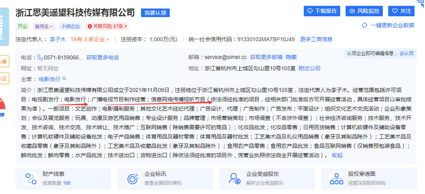This screenshot has height=194, width=425.
Task: Open 风险监控 risk monitoring
Action: pos(364,11)
